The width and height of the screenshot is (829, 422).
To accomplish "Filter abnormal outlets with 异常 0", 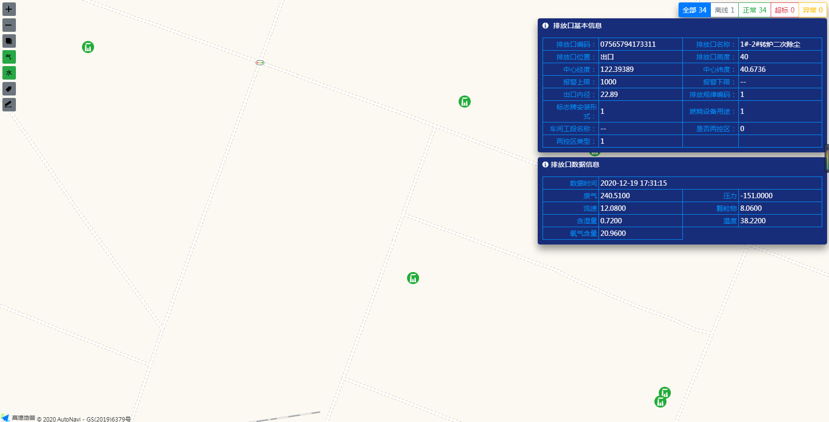I will click(813, 10).
